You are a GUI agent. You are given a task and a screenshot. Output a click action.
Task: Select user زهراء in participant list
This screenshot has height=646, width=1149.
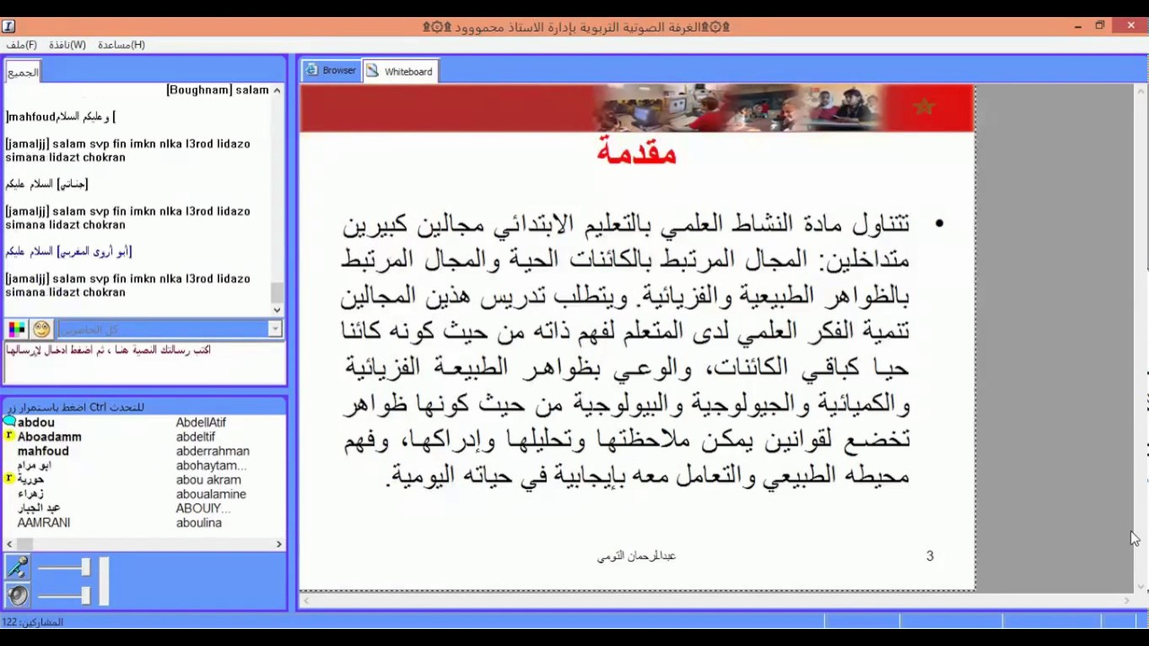tap(31, 493)
